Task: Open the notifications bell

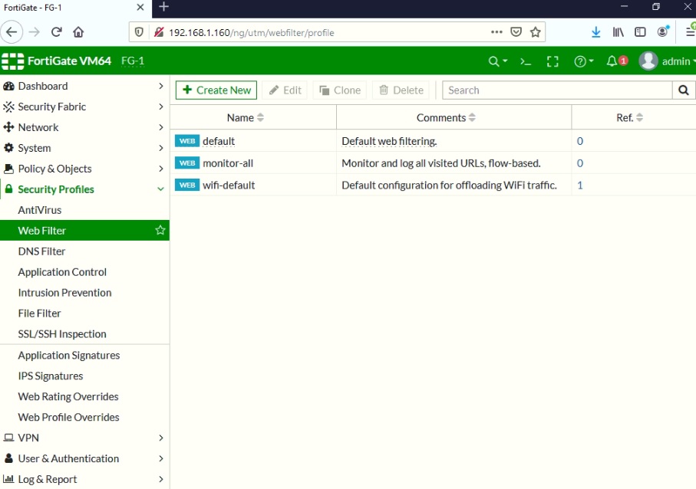Action: click(611, 59)
